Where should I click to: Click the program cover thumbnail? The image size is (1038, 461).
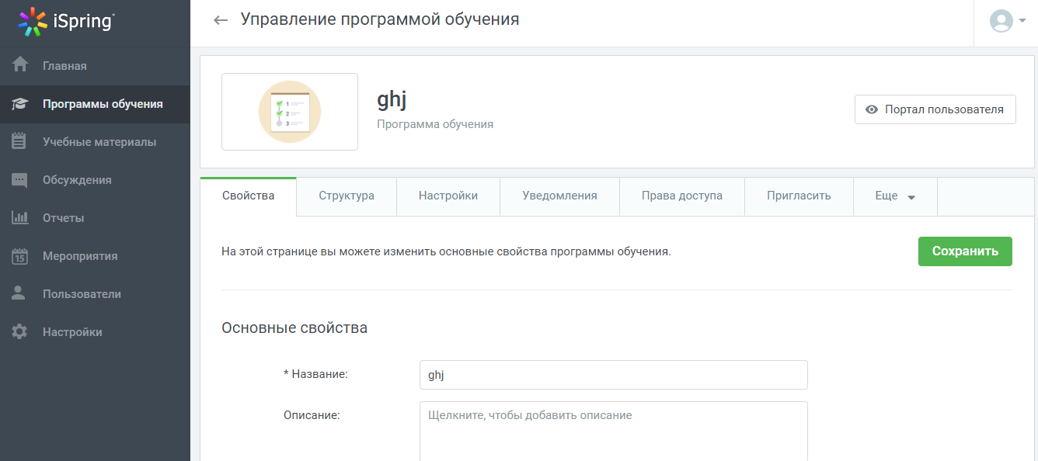(289, 111)
